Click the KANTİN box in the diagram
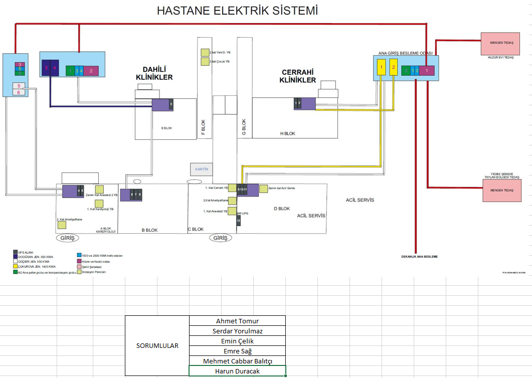This screenshot has height=378, width=532. click(x=202, y=169)
